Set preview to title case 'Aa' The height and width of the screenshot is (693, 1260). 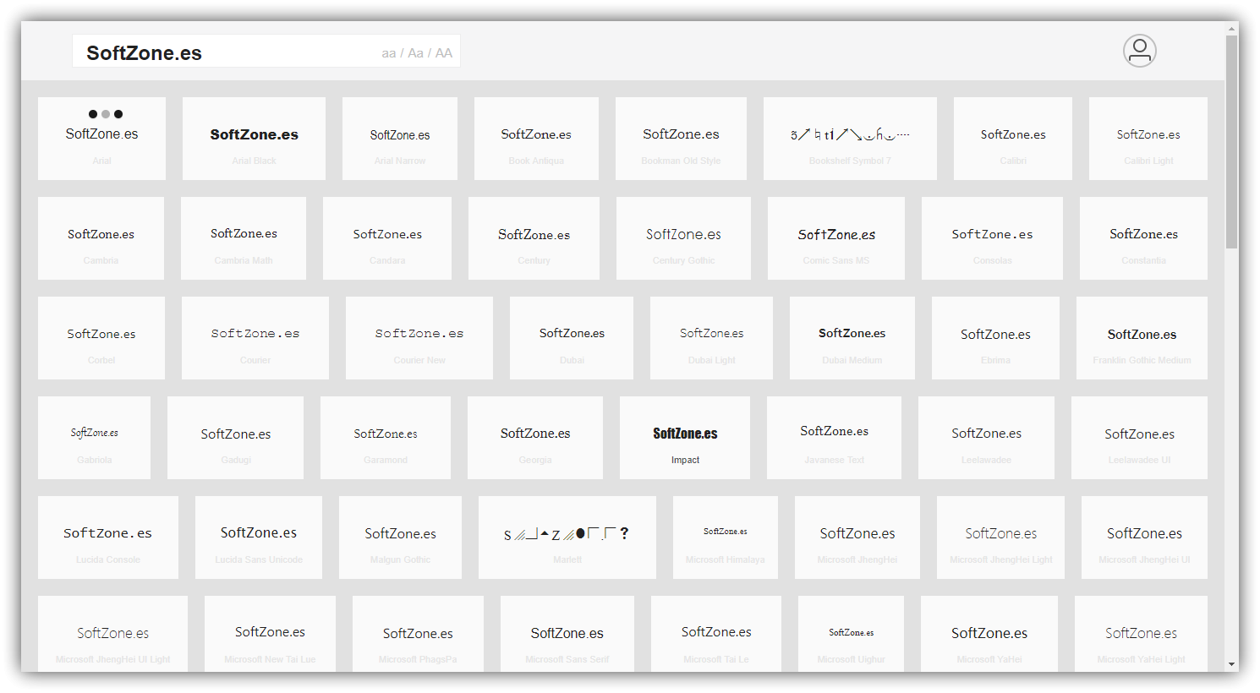tap(415, 53)
